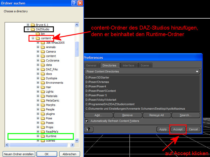
Task: Click the Remove button
Action: click(x=128, y=115)
